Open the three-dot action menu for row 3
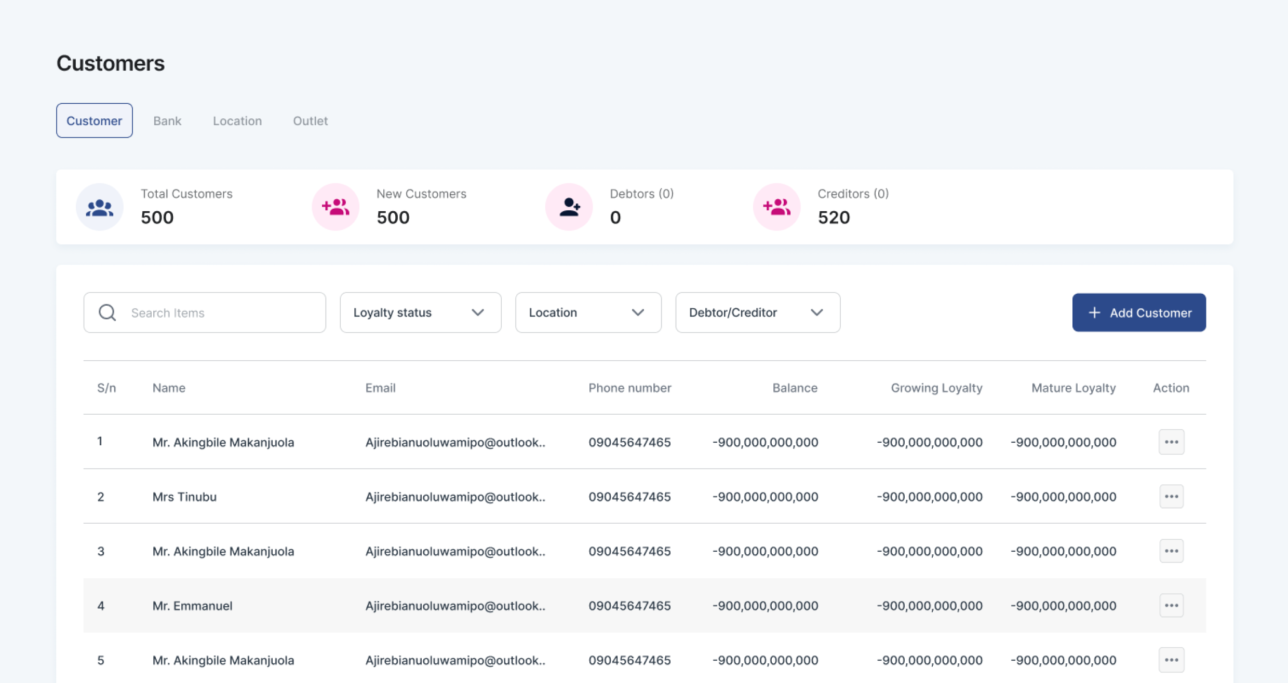Image resolution: width=1288 pixels, height=683 pixels. (x=1171, y=551)
